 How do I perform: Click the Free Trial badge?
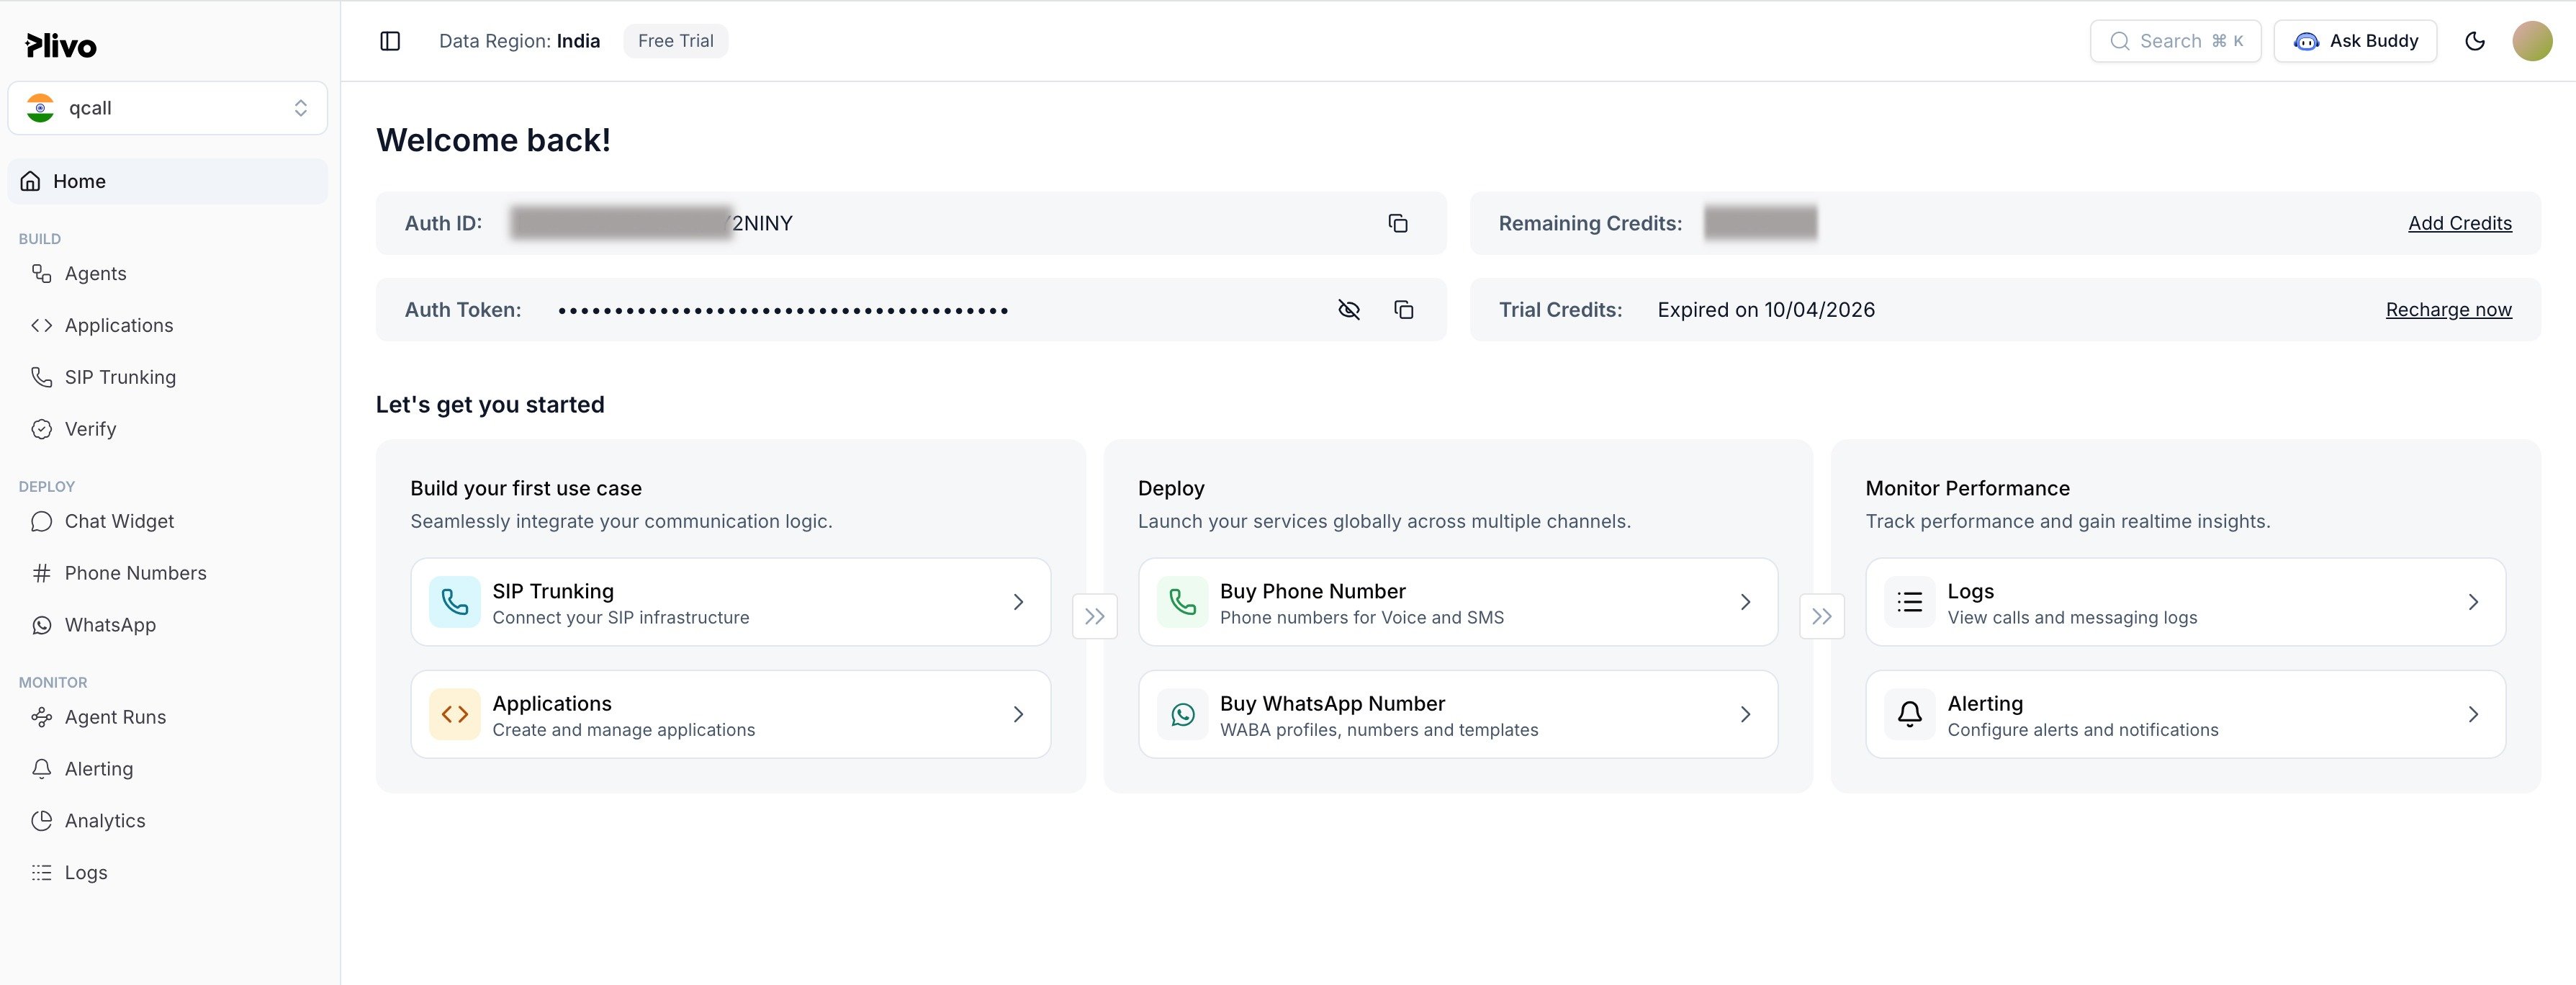(676, 41)
